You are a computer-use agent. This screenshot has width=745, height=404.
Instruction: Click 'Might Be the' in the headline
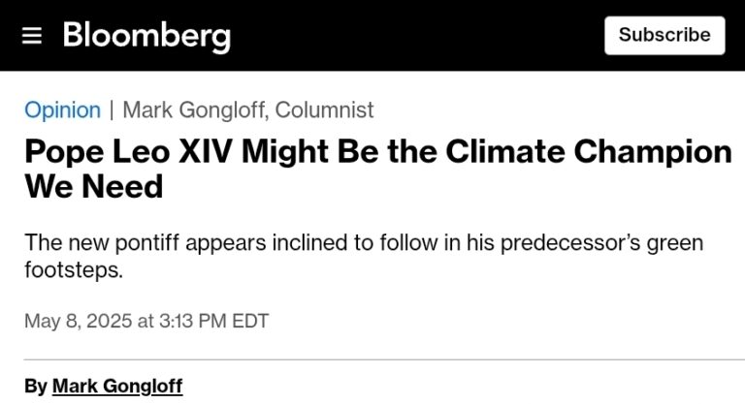pyautogui.click(x=340, y=152)
